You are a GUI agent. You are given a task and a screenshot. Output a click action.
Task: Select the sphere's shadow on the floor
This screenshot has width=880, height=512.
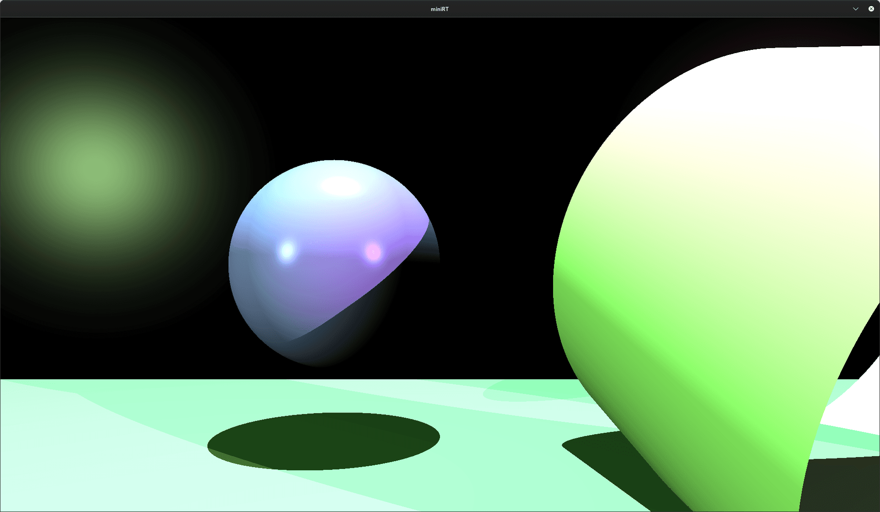[323, 437]
